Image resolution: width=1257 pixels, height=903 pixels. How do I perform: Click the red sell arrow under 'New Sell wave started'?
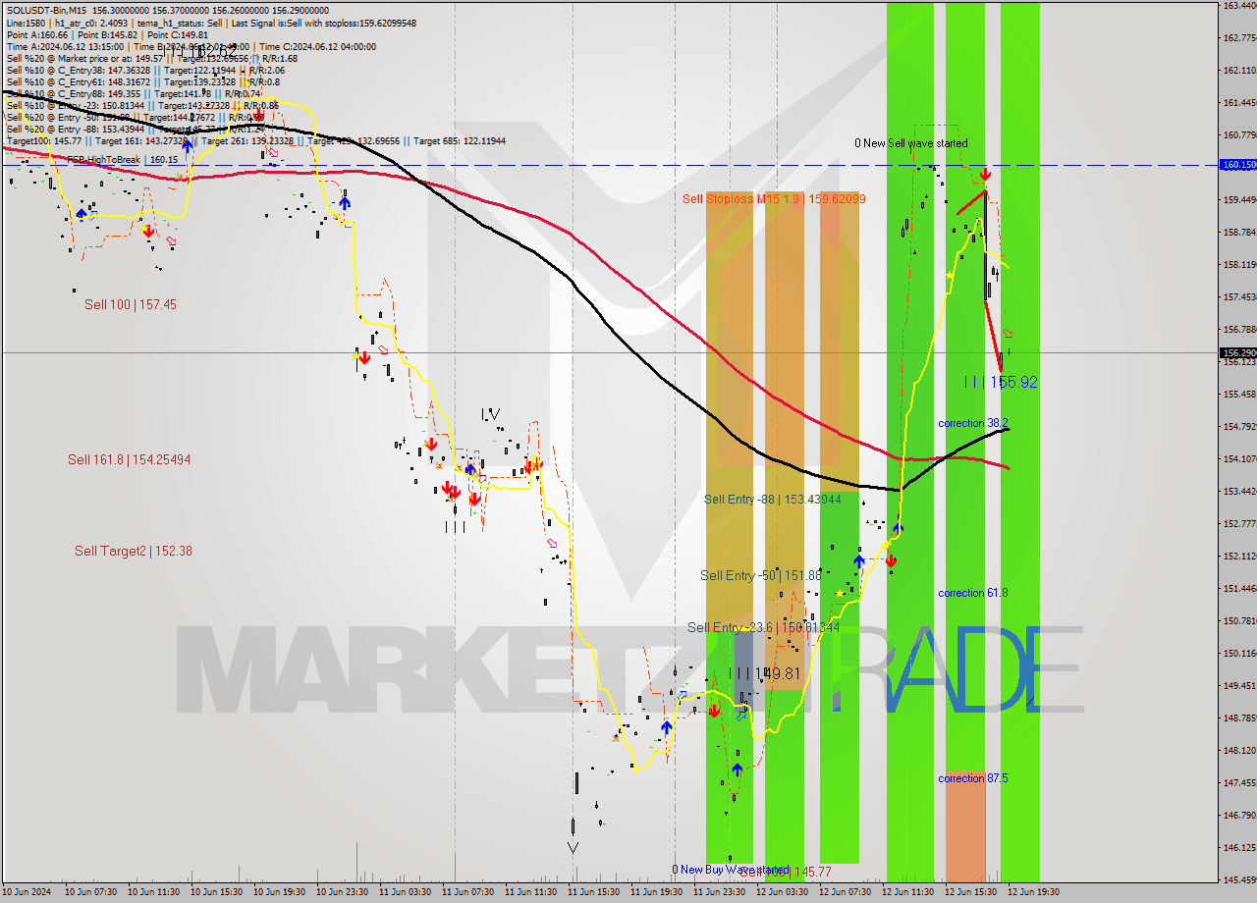click(x=985, y=175)
